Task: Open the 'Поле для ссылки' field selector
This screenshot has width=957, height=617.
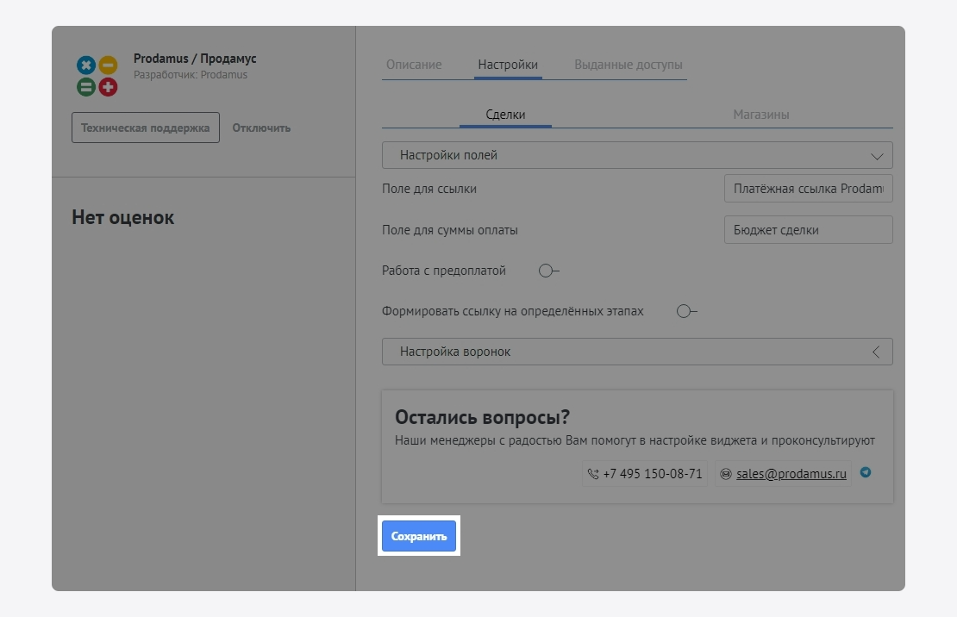Action: tap(808, 189)
